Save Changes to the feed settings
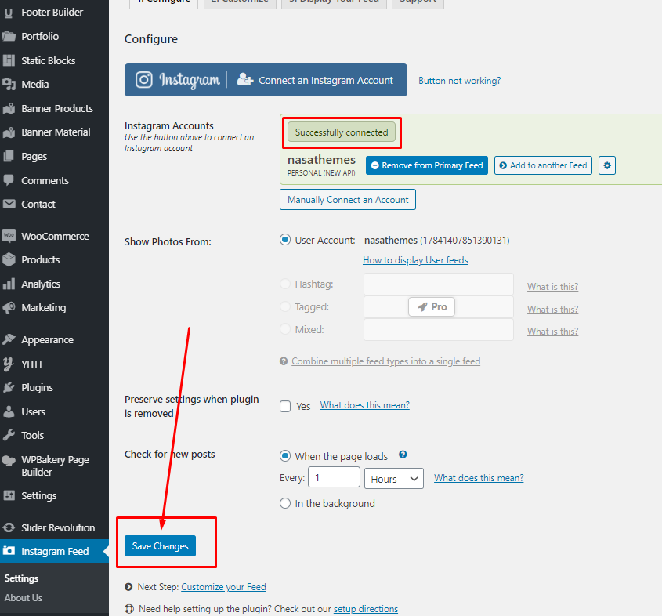The image size is (662, 616). point(160,546)
